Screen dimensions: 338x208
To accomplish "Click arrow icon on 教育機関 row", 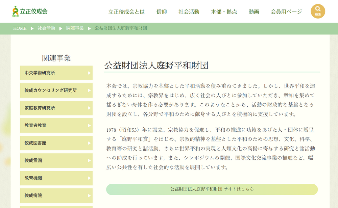I will (89, 178).
